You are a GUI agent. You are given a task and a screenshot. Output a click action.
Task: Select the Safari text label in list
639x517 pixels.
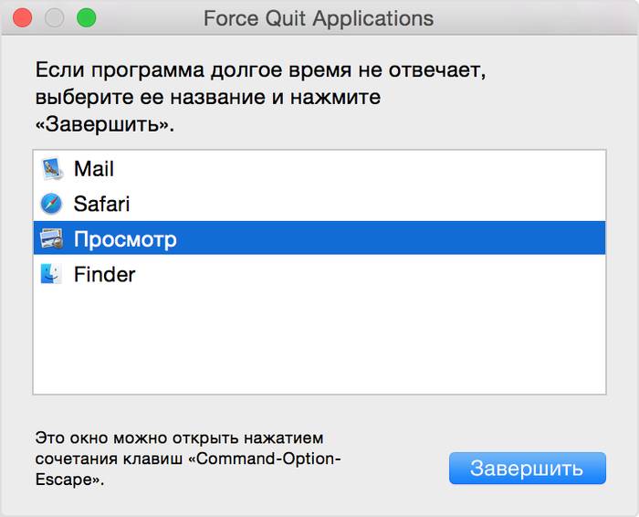[103, 204]
